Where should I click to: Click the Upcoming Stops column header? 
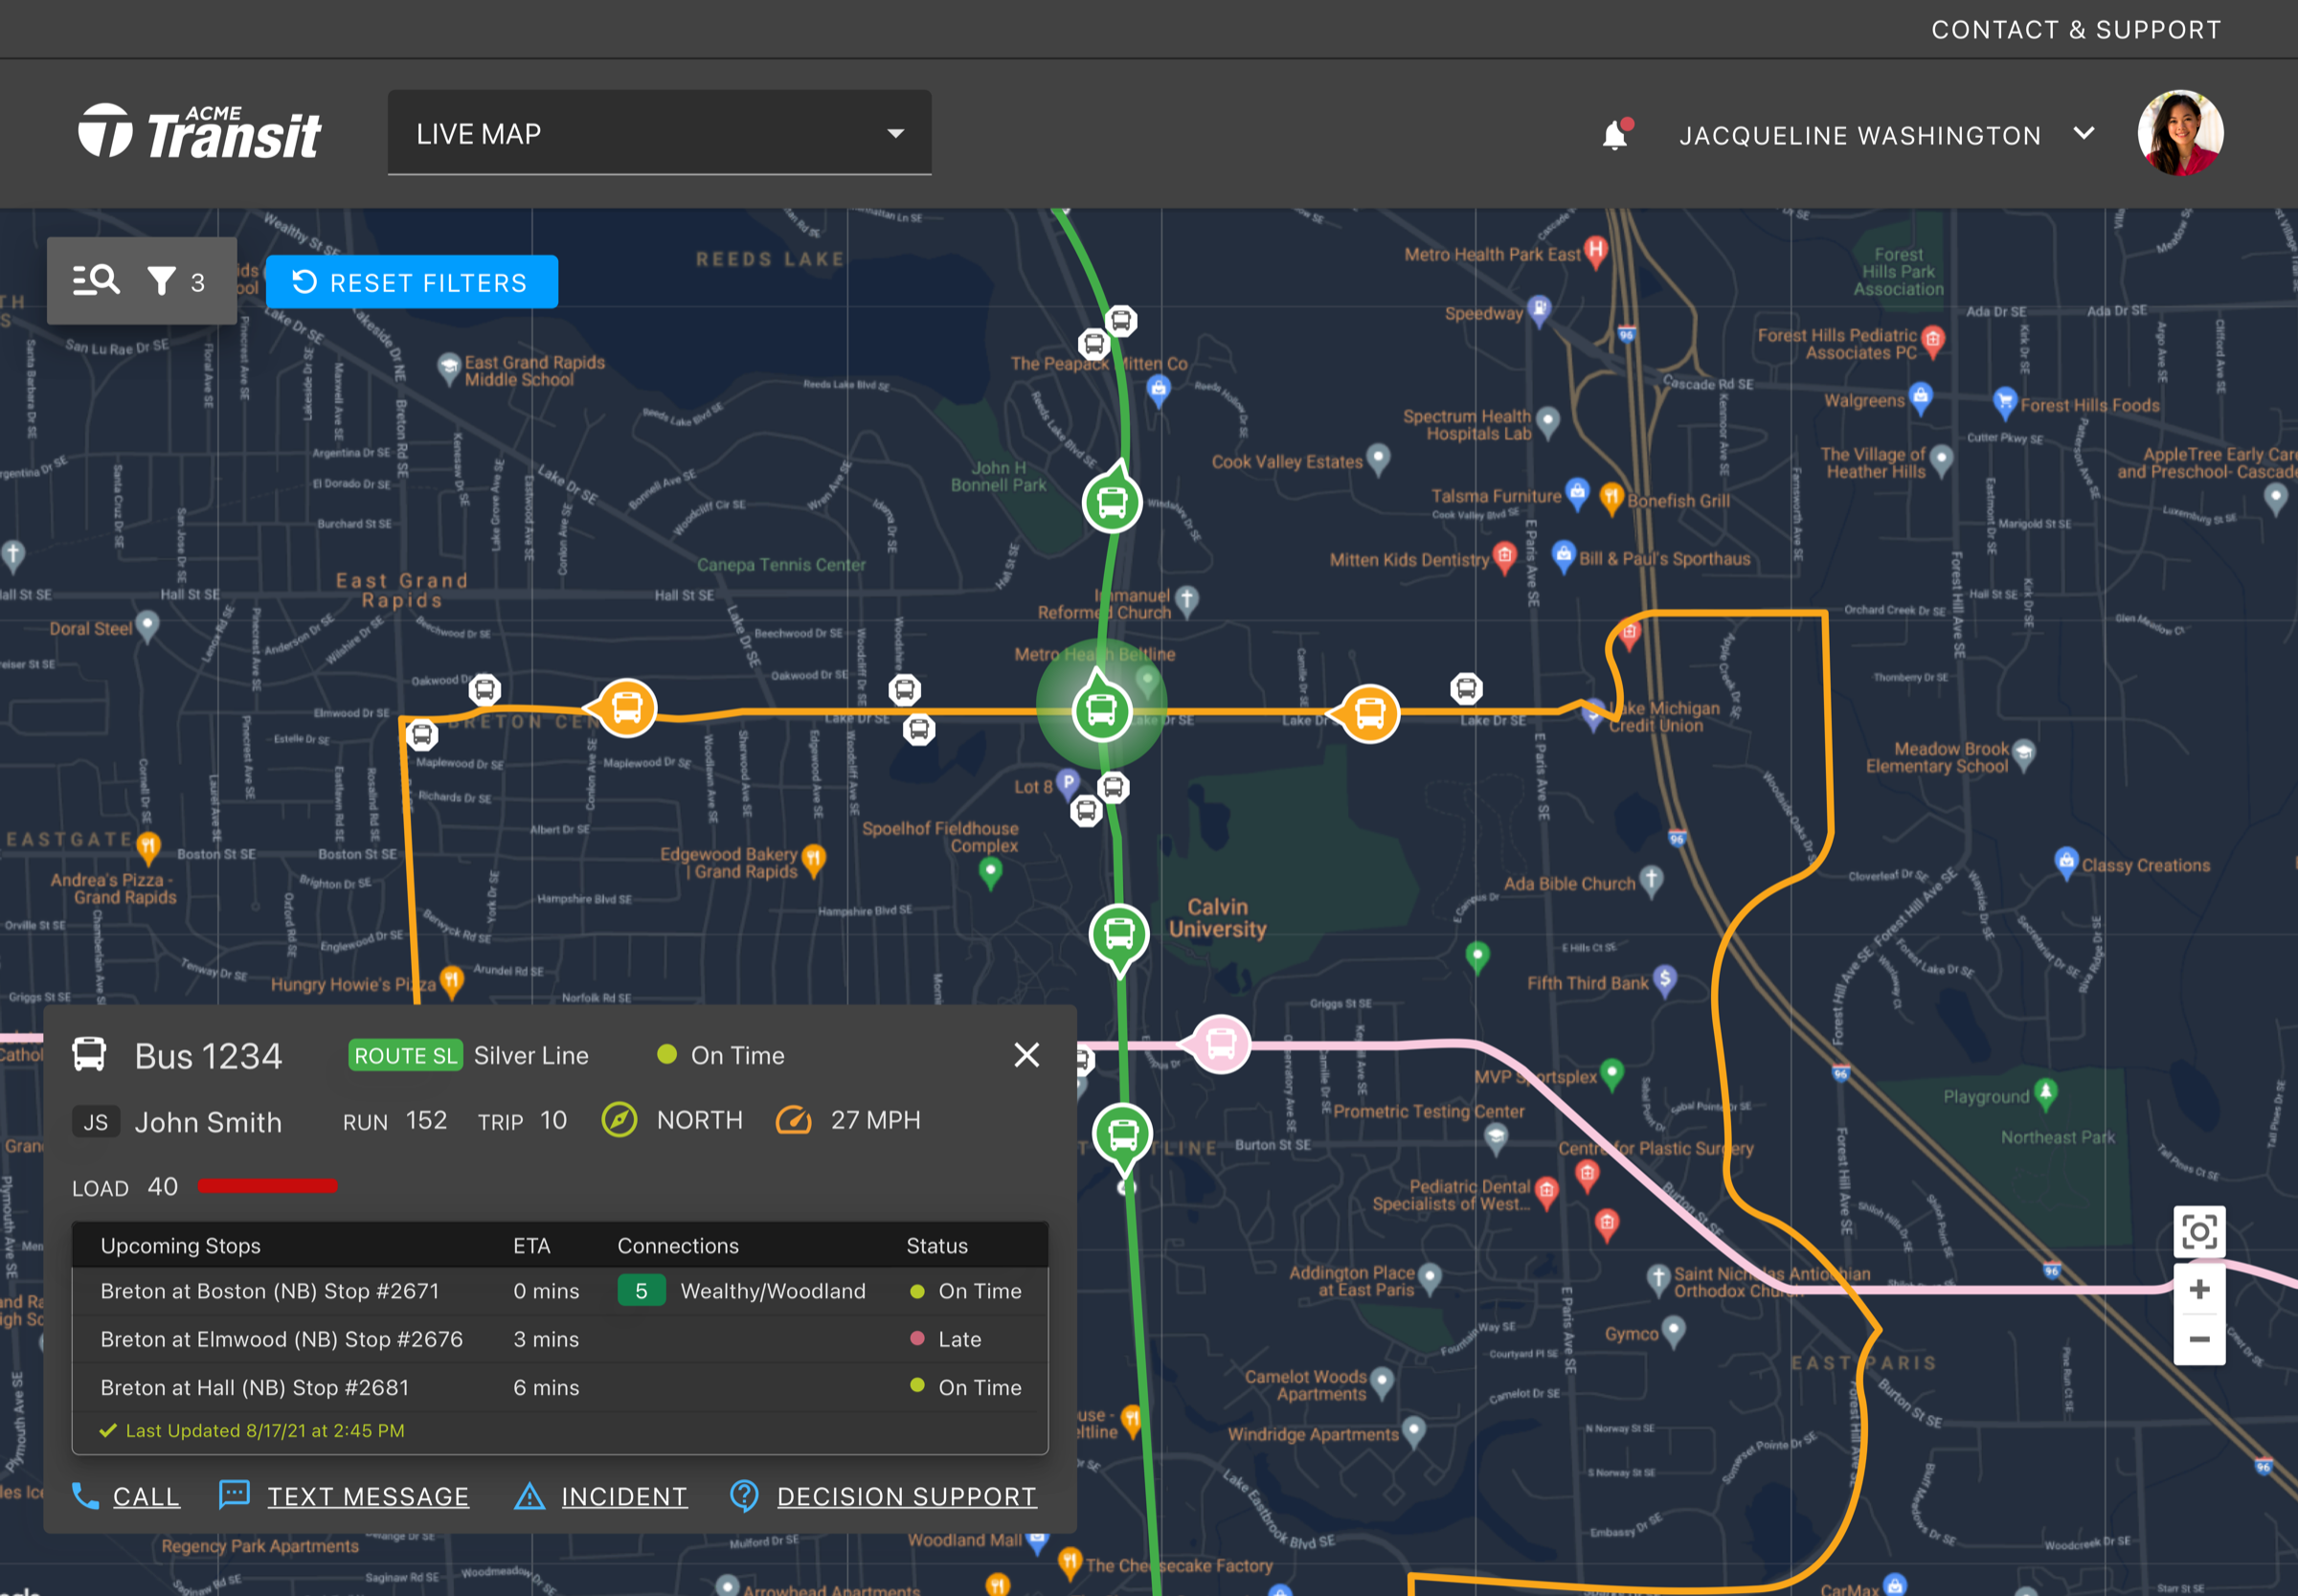(x=180, y=1246)
